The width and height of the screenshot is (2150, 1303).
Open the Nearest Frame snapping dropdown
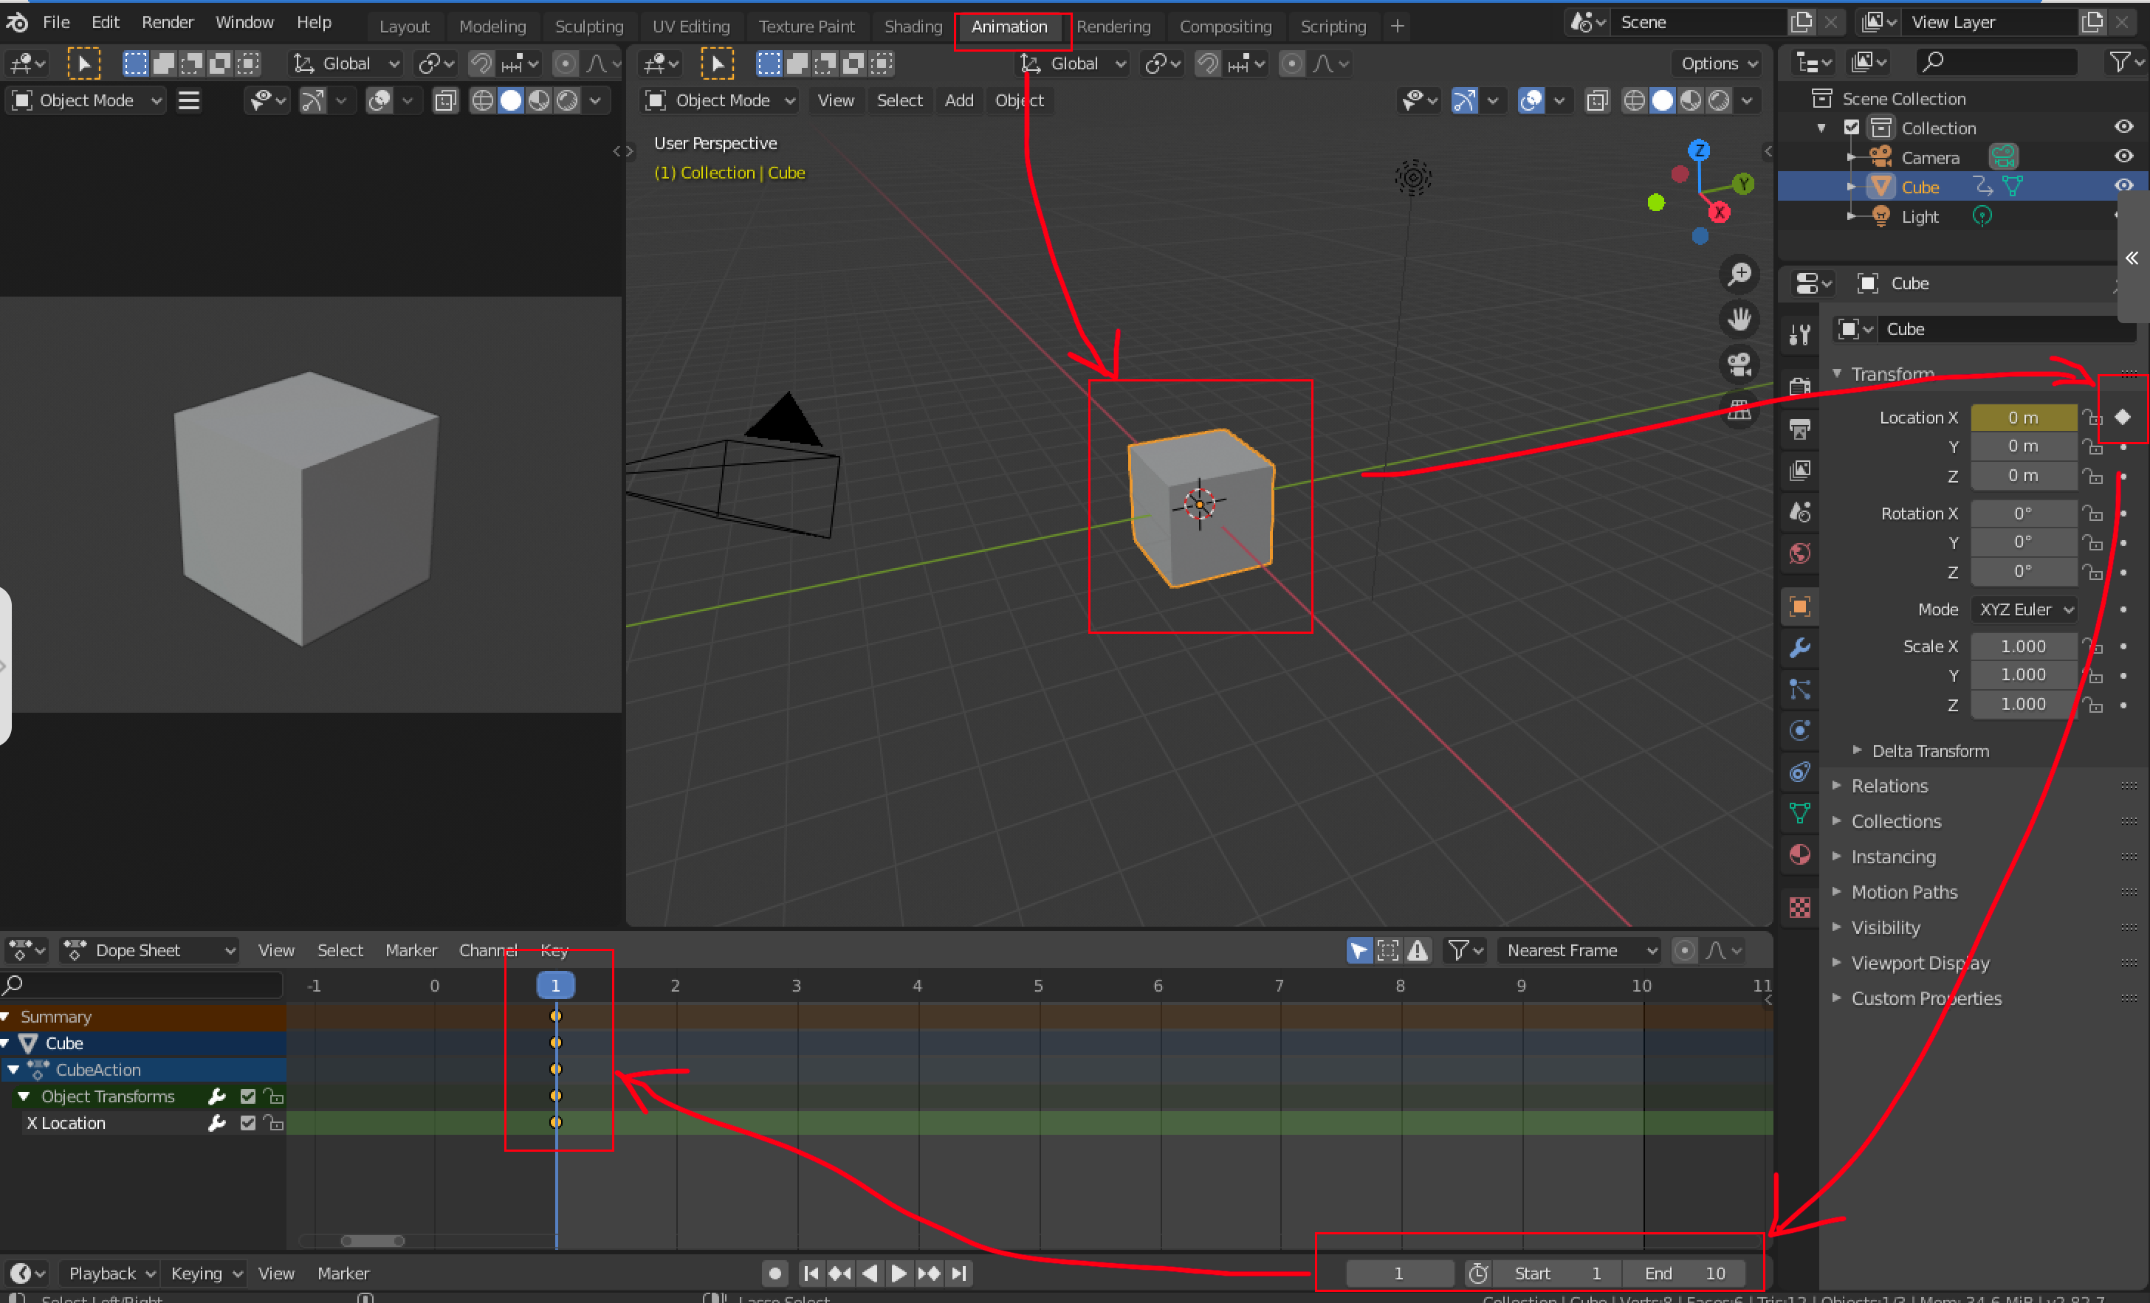point(1579,950)
